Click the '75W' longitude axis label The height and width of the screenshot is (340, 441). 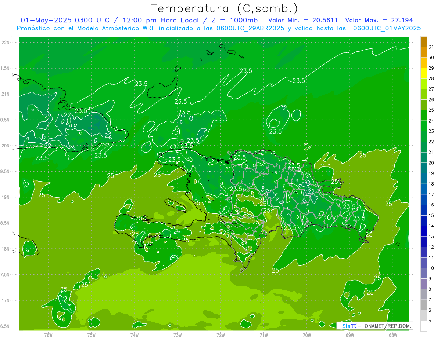coord(92,335)
